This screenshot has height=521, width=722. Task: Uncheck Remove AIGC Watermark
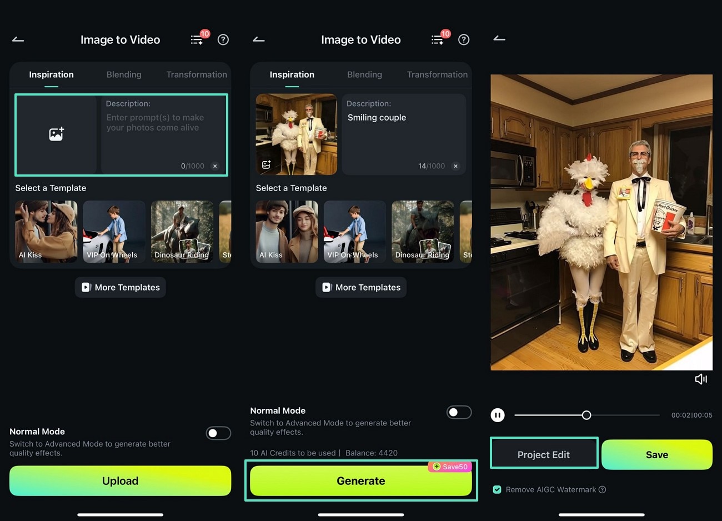pyautogui.click(x=496, y=489)
